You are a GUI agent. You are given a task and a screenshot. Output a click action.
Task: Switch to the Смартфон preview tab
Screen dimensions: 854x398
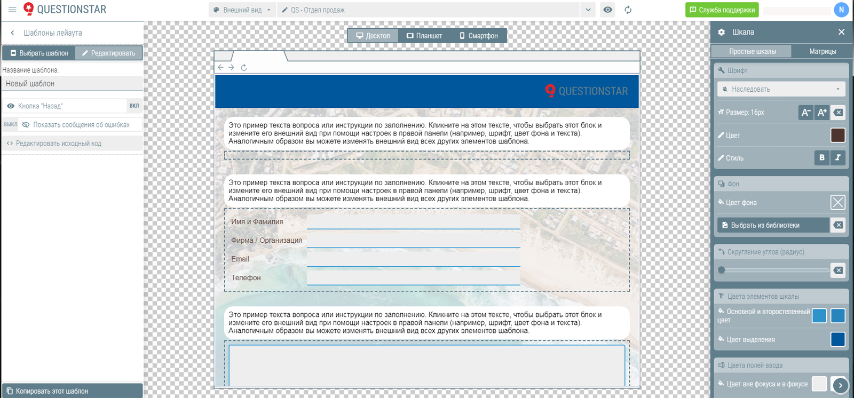tap(478, 36)
